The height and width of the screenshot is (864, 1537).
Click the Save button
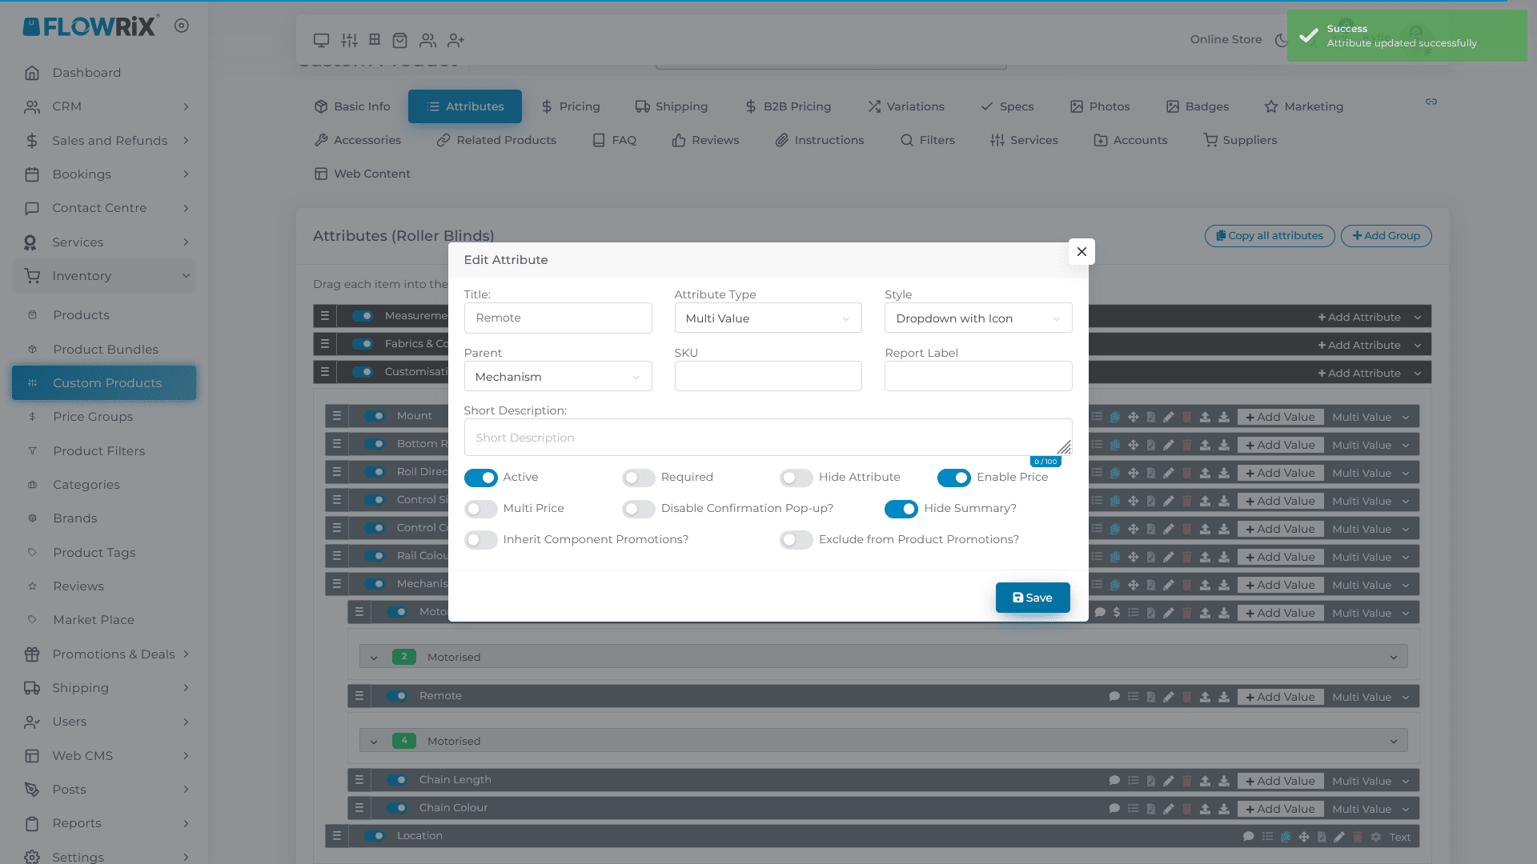click(x=1033, y=598)
